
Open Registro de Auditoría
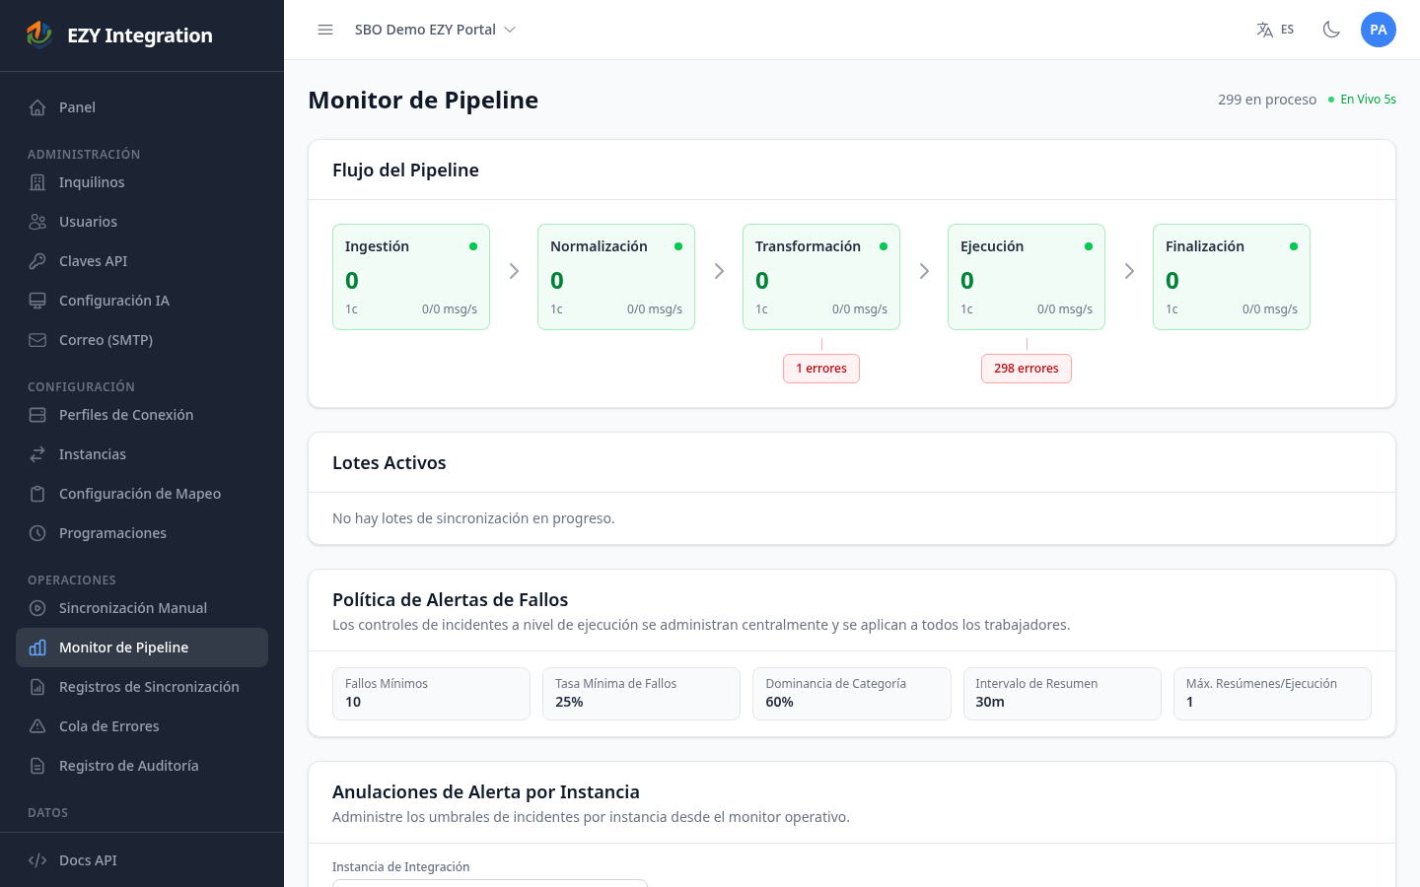(142, 766)
